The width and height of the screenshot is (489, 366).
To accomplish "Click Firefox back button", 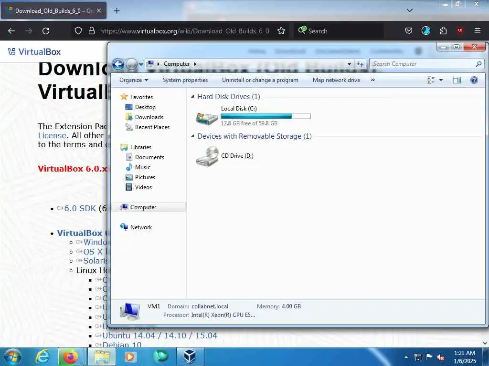I will pyautogui.click(x=11, y=31).
